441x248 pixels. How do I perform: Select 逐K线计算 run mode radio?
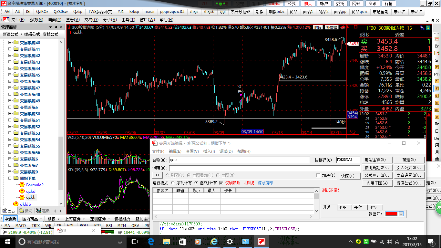click(197, 183)
